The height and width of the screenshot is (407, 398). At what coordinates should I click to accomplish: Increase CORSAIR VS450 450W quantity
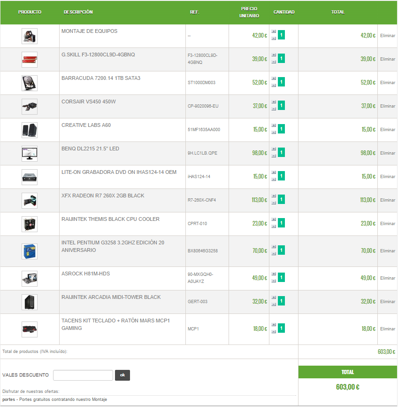[274, 102]
